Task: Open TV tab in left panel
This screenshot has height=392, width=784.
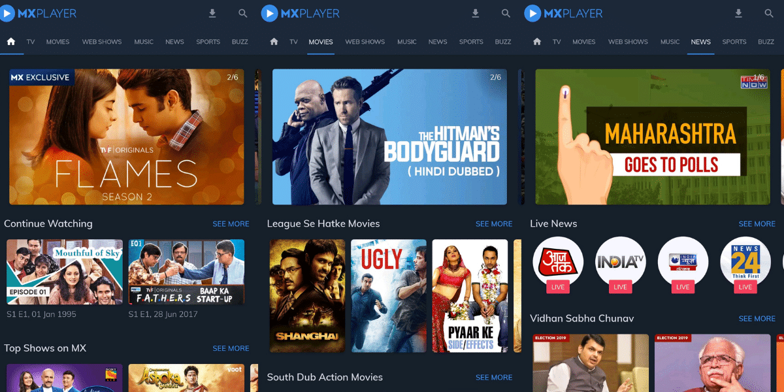Action: pyautogui.click(x=31, y=42)
